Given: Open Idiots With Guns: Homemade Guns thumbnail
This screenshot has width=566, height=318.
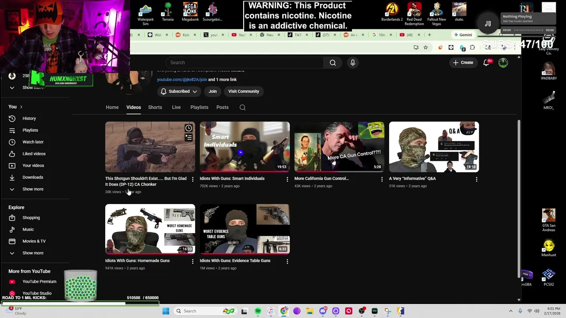Looking at the screenshot, I should click(150, 229).
